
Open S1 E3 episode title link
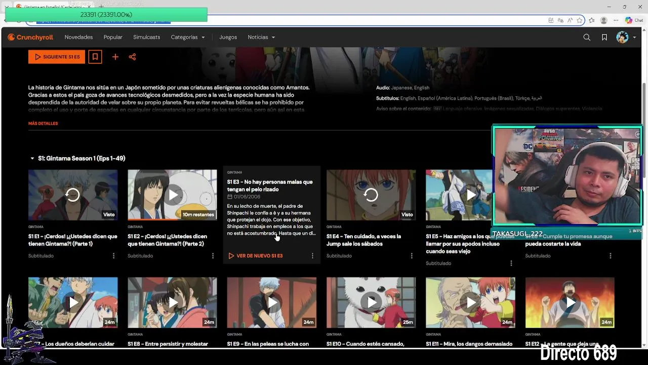[x=270, y=186]
